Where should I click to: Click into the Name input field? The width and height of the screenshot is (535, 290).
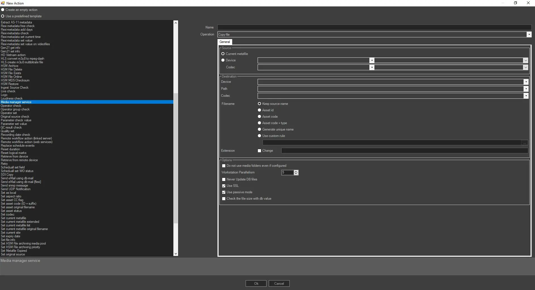(374, 27)
